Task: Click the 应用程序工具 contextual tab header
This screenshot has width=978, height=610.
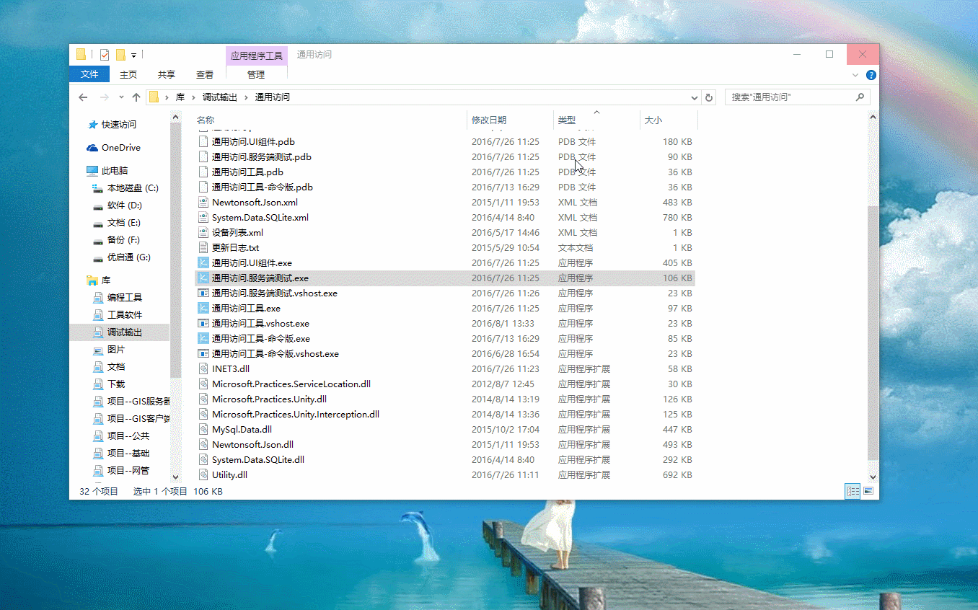Action: click(257, 56)
